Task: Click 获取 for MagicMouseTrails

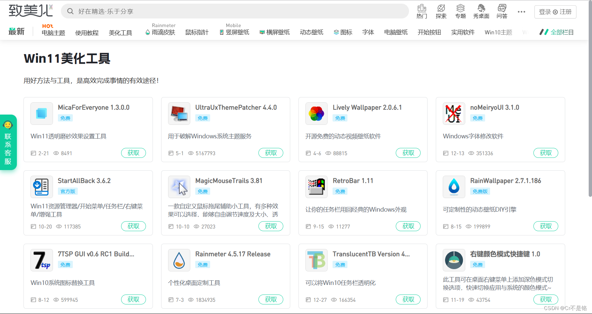Action: click(271, 226)
